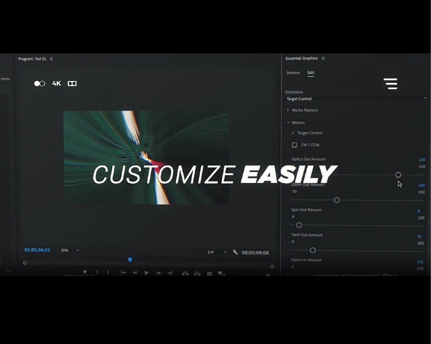
Task: Click the Go to In point button
Action: (x=123, y=272)
